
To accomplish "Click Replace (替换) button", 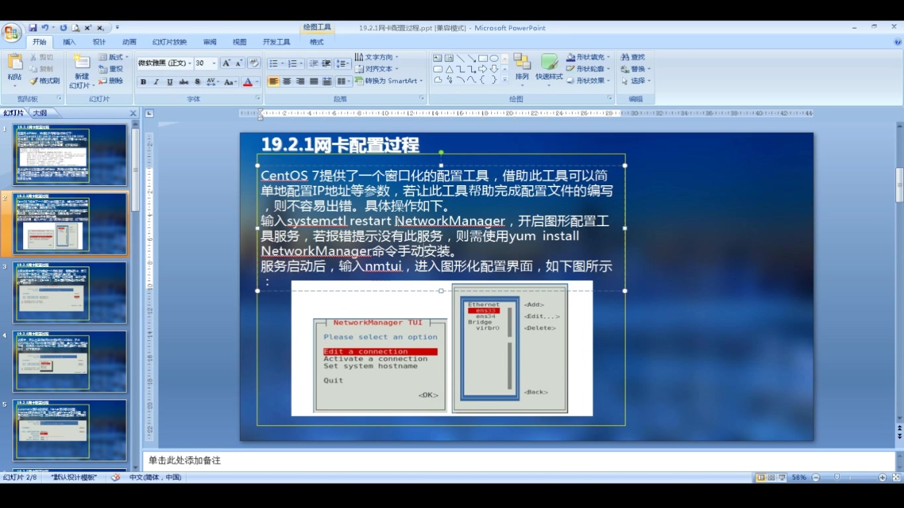I will coord(636,69).
